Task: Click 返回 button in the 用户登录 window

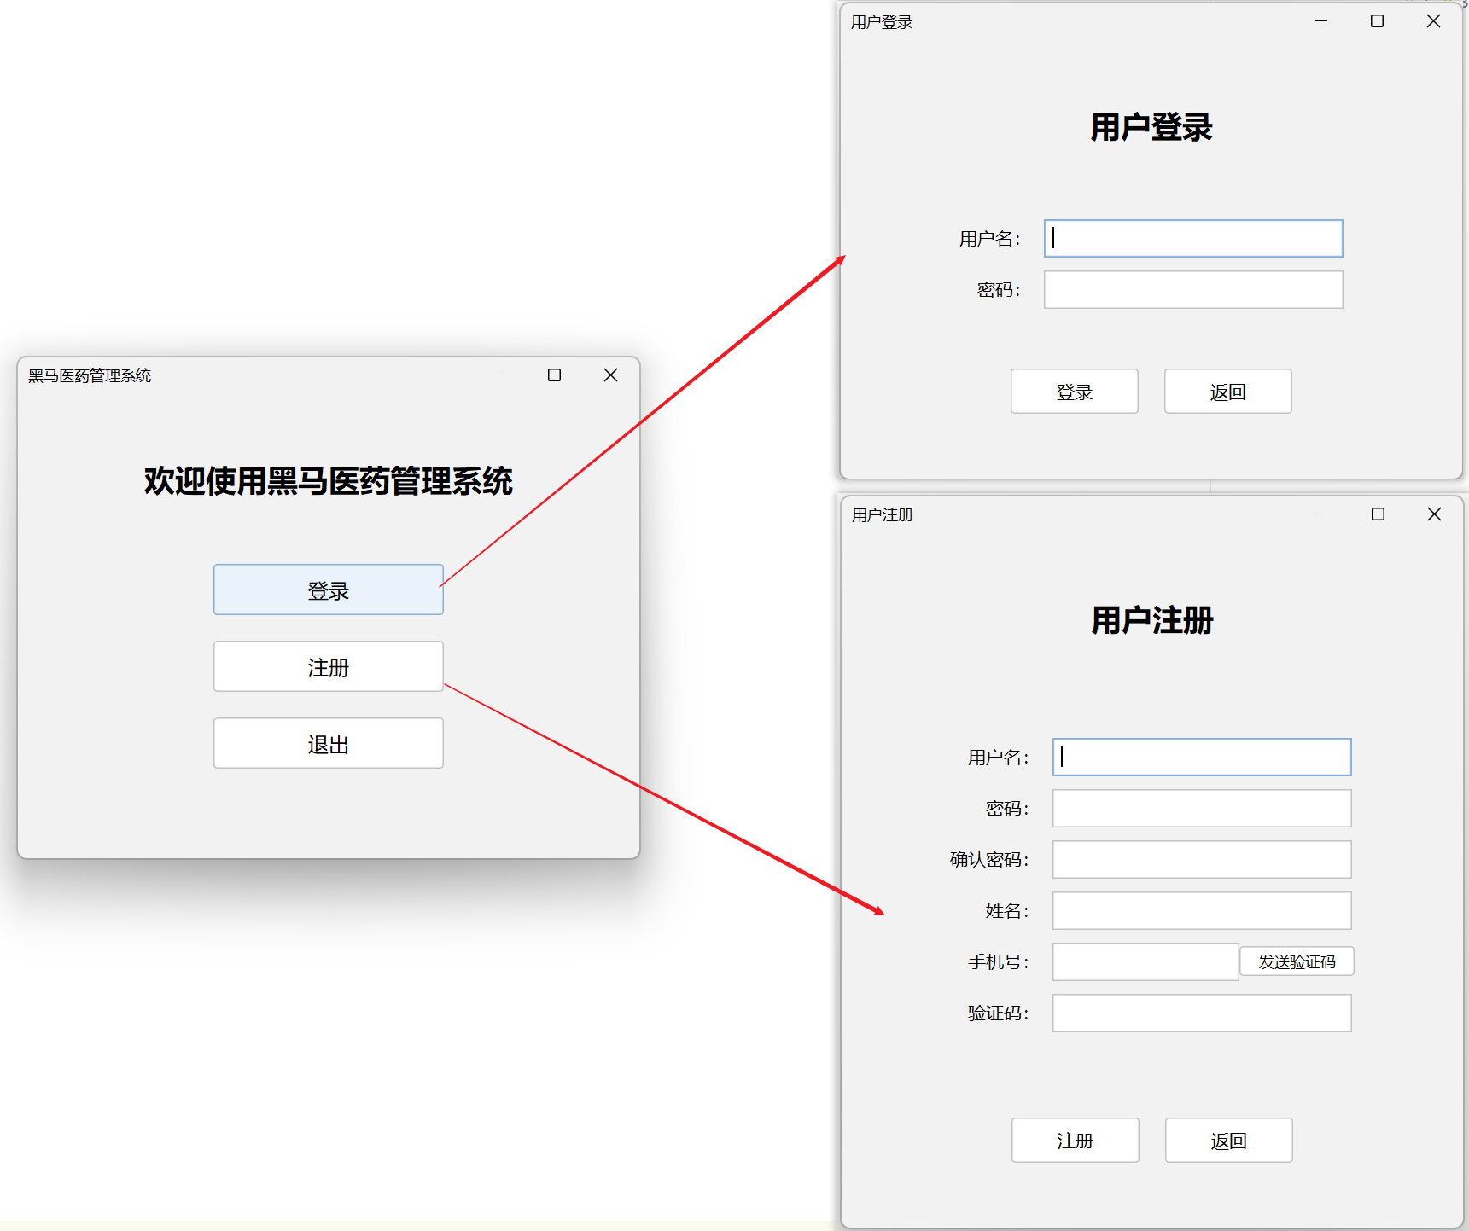Action: pyautogui.click(x=1227, y=392)
